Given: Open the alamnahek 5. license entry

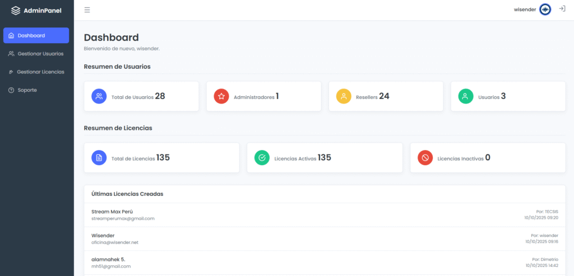Looking at the screenshot, I should click(x=108, y=259).
